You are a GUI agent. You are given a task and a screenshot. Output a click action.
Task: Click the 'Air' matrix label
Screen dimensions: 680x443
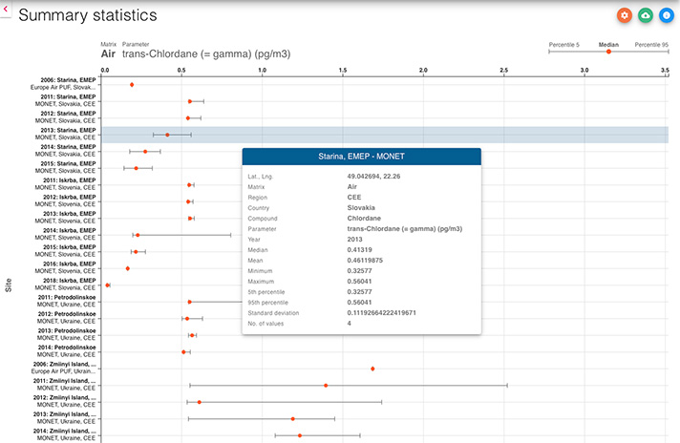click(108, 53)
